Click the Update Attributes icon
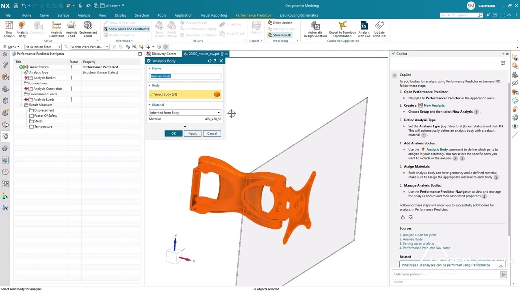Viewport: 520px width, 292px height. point(379,29)
